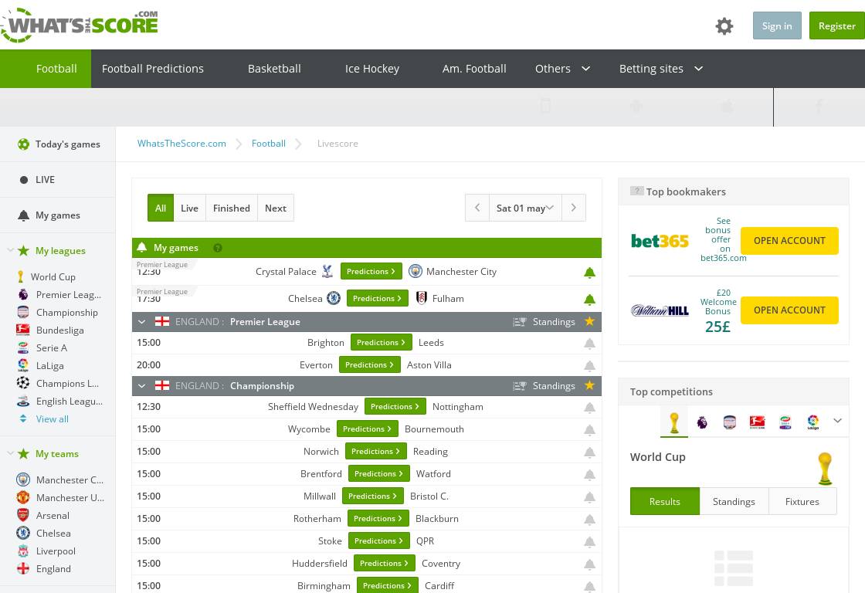Click the Manchester City crest in My teams
This screenshot has width=865, height=593.
23,480
